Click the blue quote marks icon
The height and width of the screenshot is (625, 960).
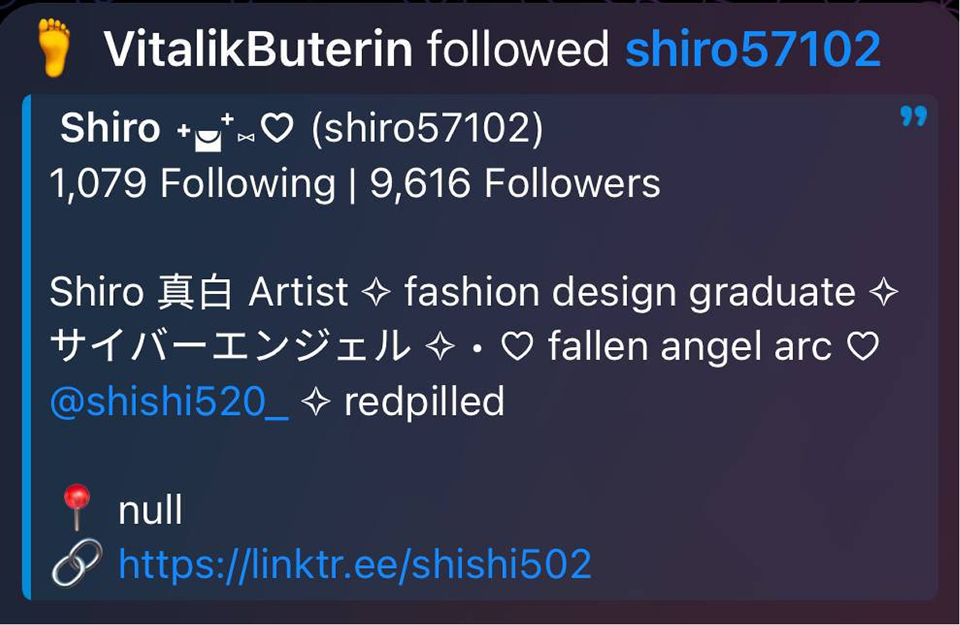pyautogui.click(x=913, y=118)
